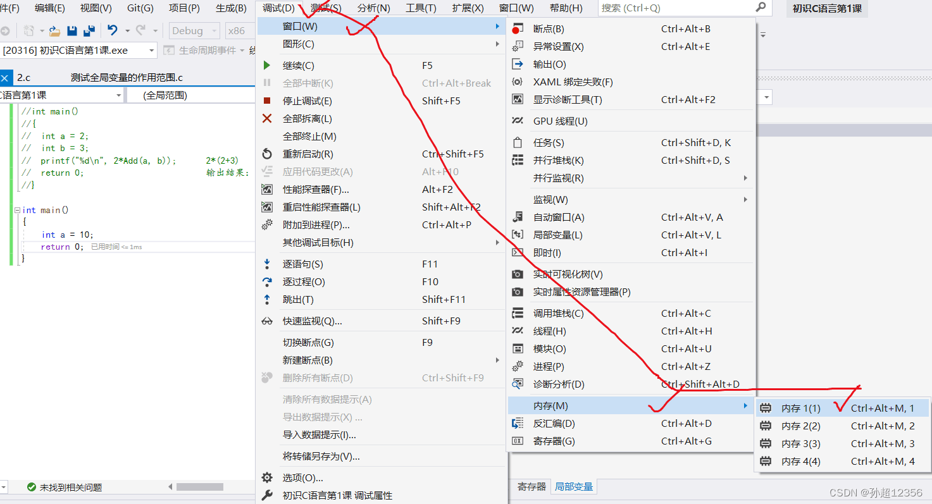Click the Step Out (跳出) arrow icon
The image size is (932, 504).
[x=267, y=299]
